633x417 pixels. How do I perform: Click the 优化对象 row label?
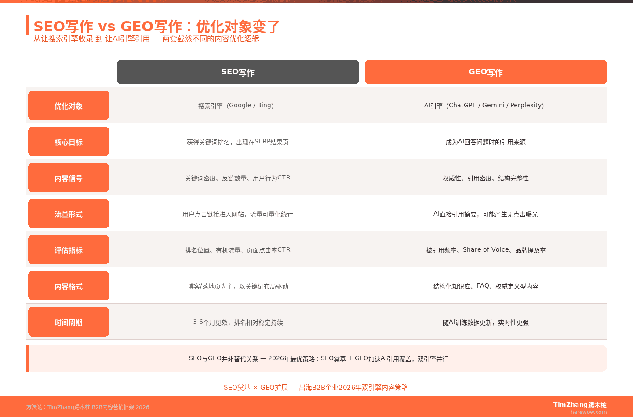click(69, 105)
